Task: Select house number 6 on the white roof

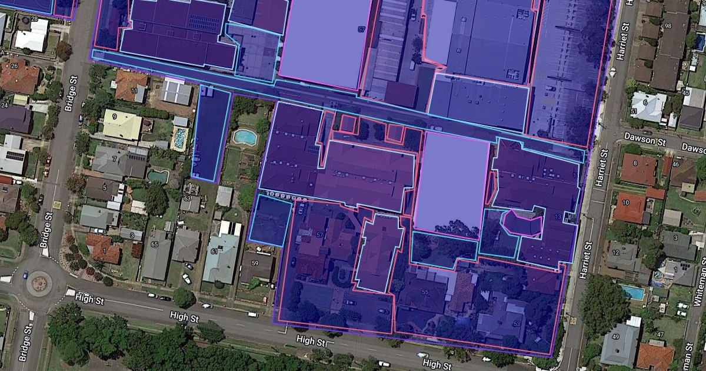Action: pyautogui.click(x=645, y=102)
